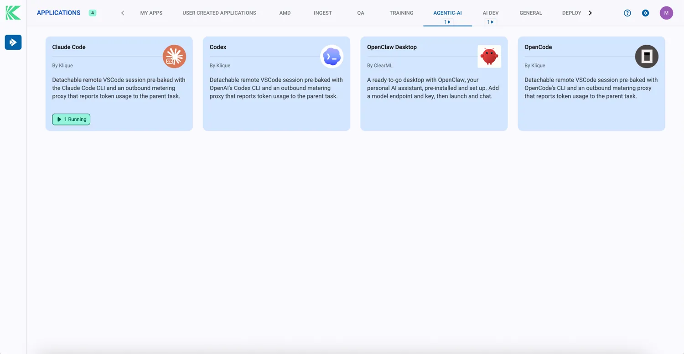
Task: Switch to the TRAINING tab
Action: tap(401, 13)
